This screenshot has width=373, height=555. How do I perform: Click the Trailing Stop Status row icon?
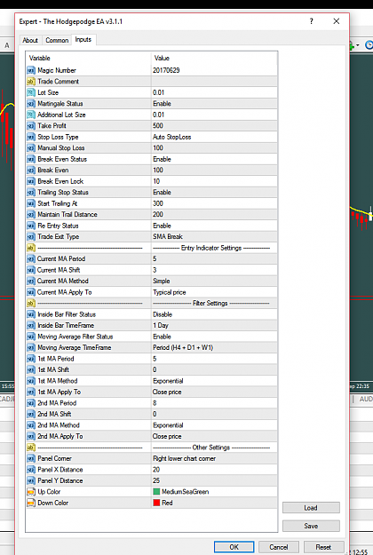(31, 192)
